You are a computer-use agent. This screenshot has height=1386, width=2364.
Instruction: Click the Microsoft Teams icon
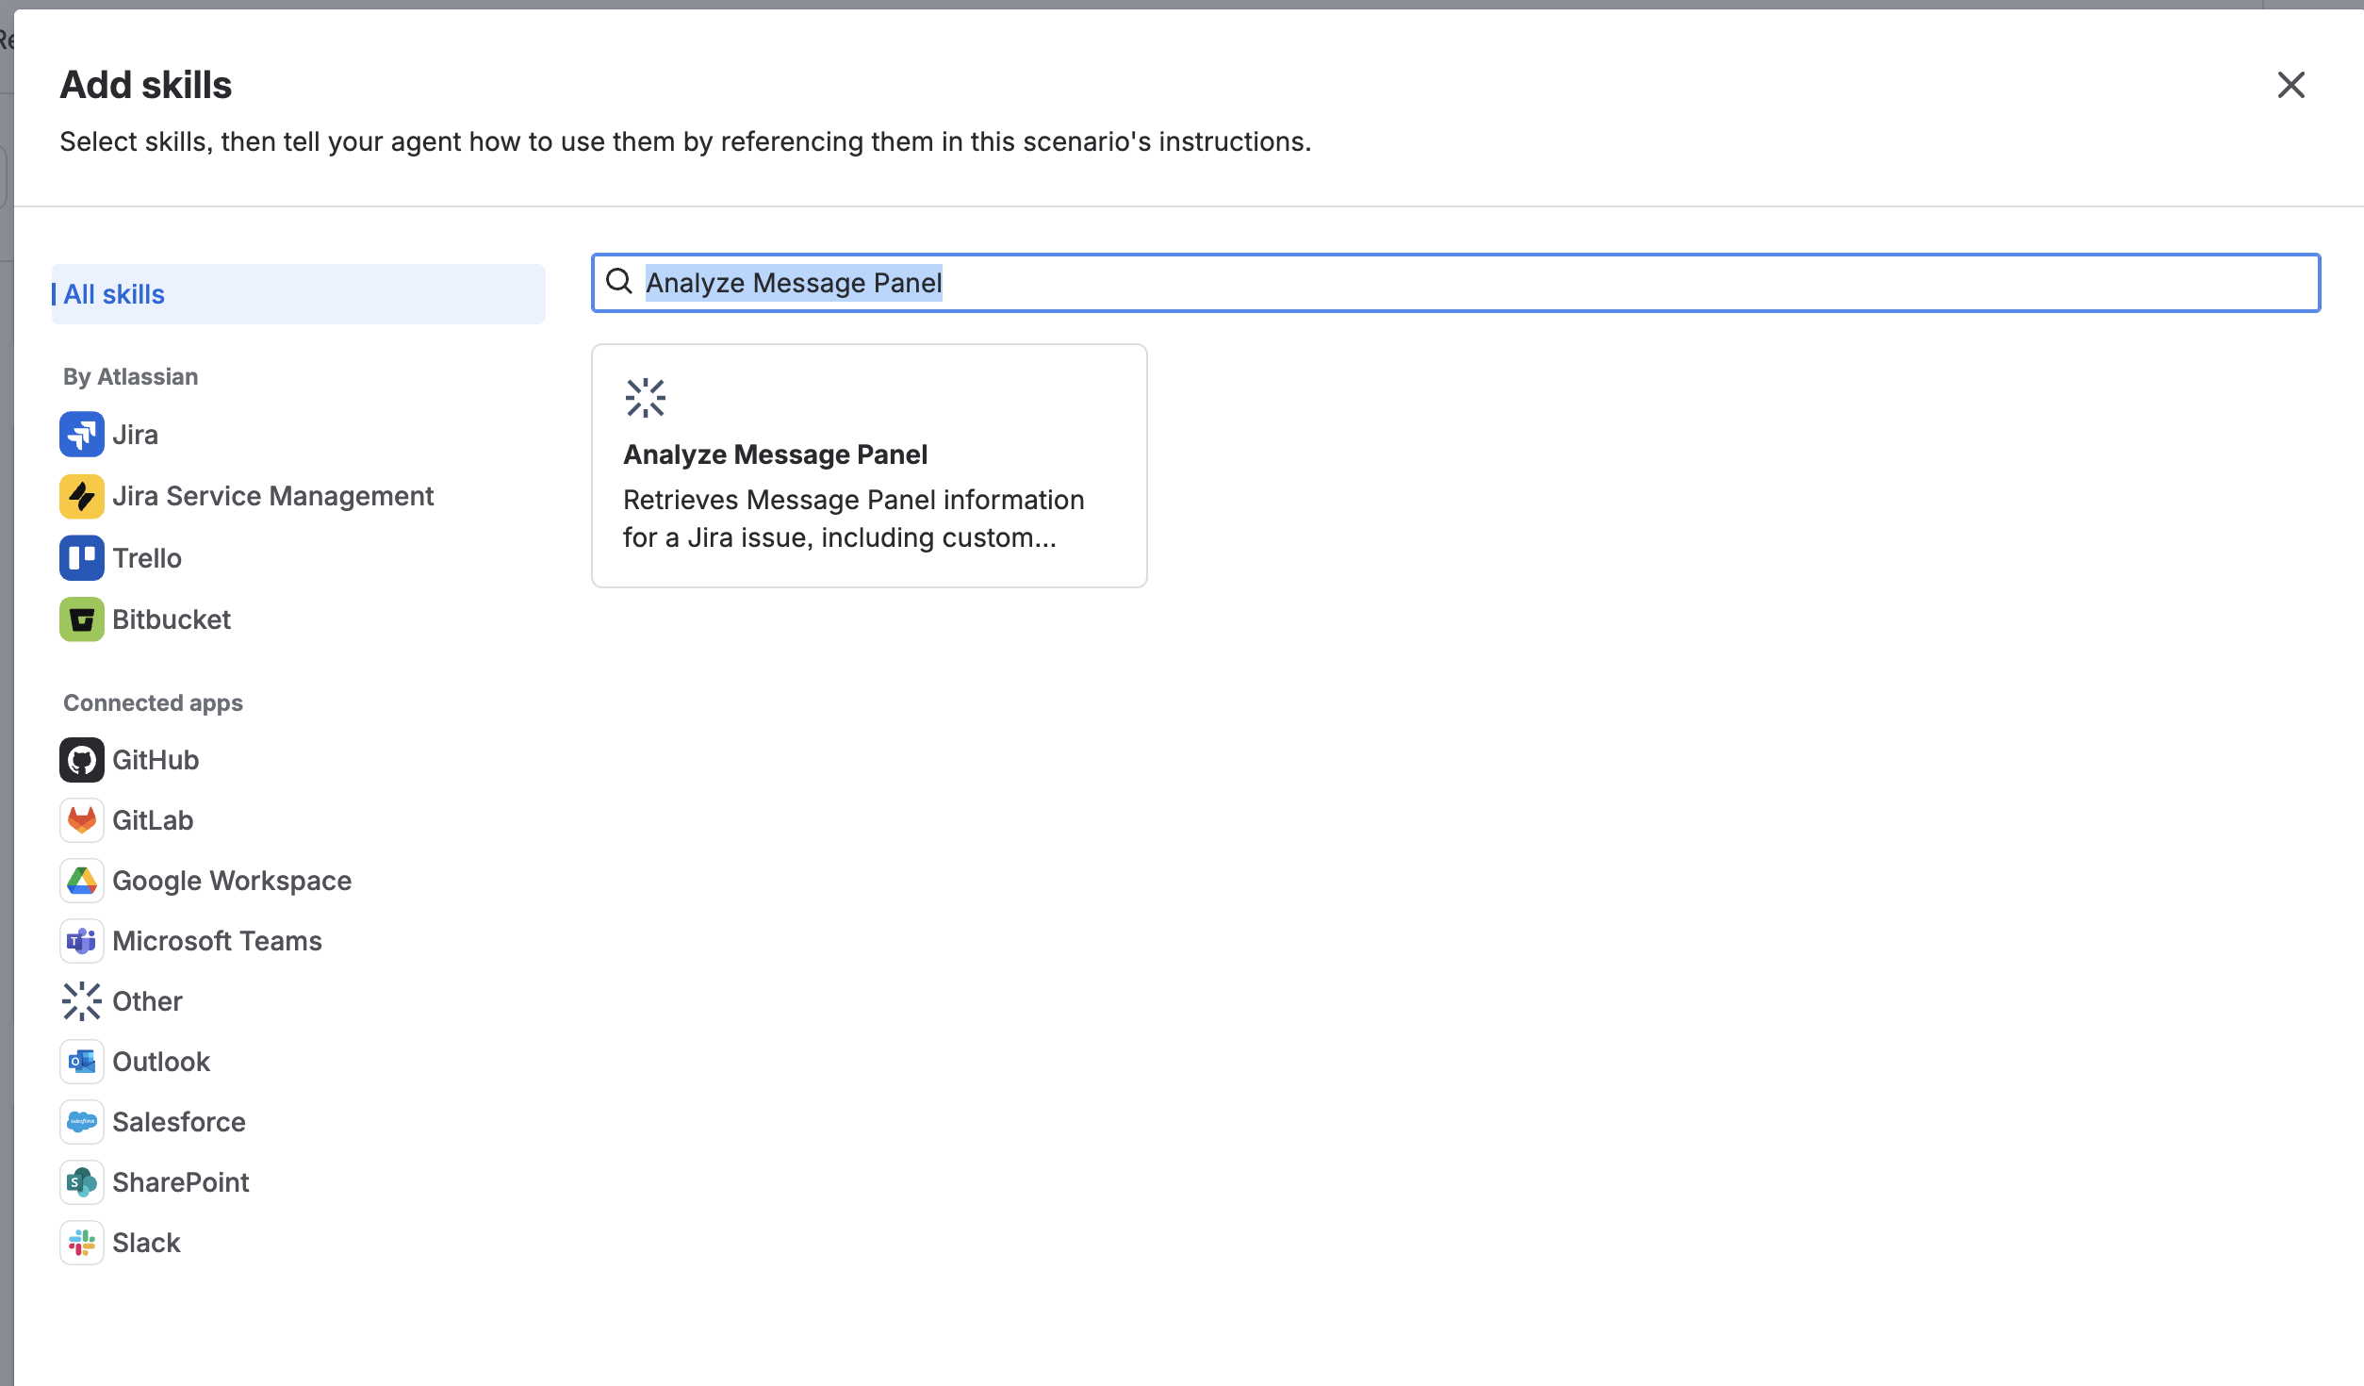[x=81, y=940]
